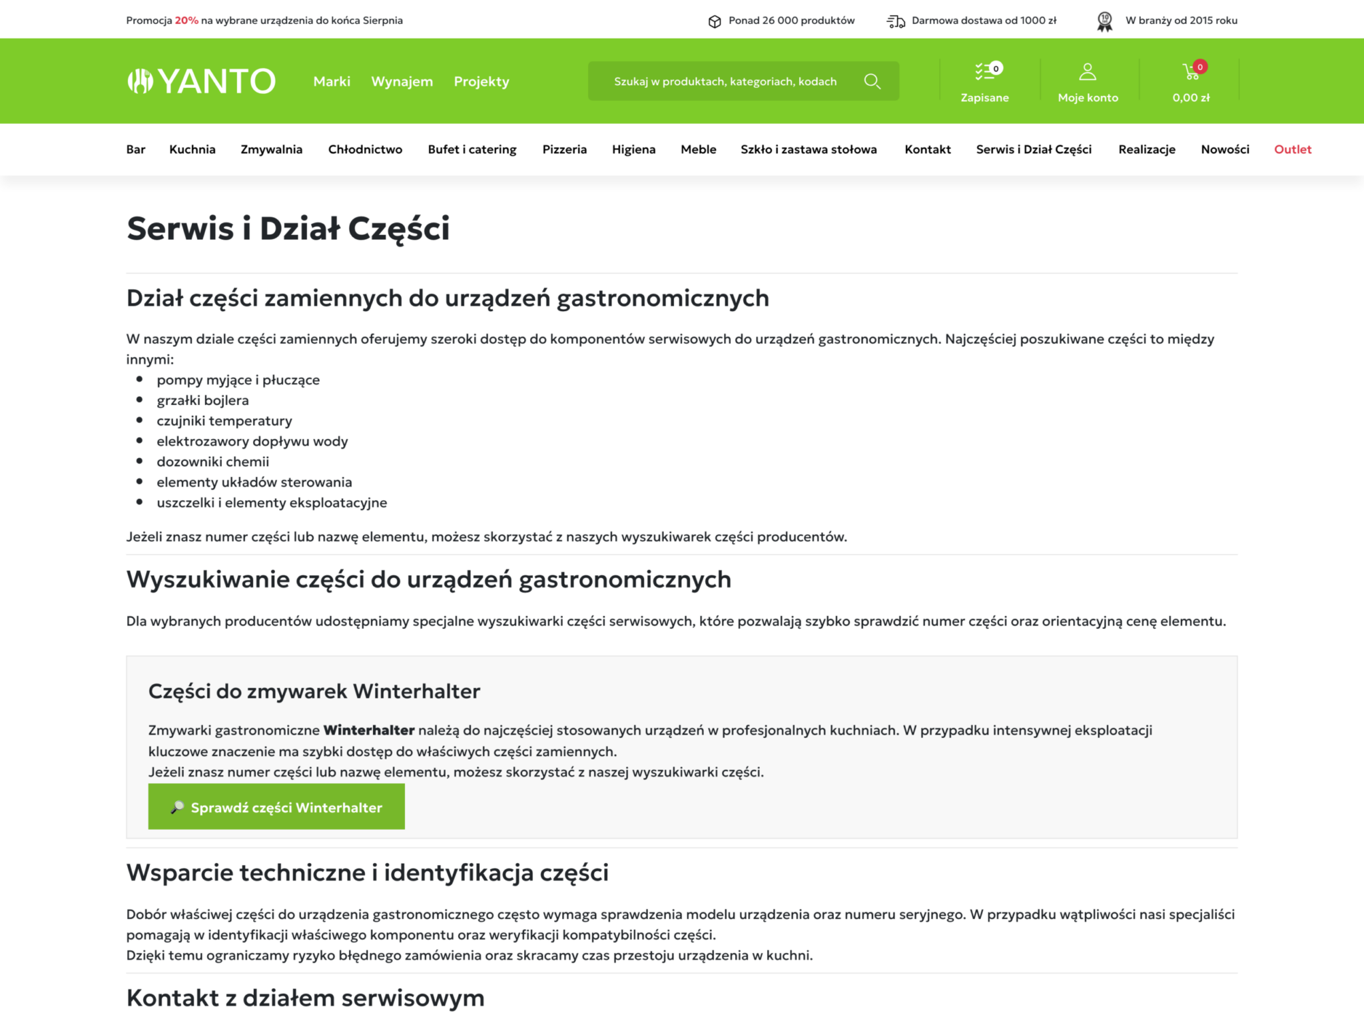The width and height of the screenshot is (1364, 1023).
Task: Select the Chłodnictwo category
Action: coord(365,149)
